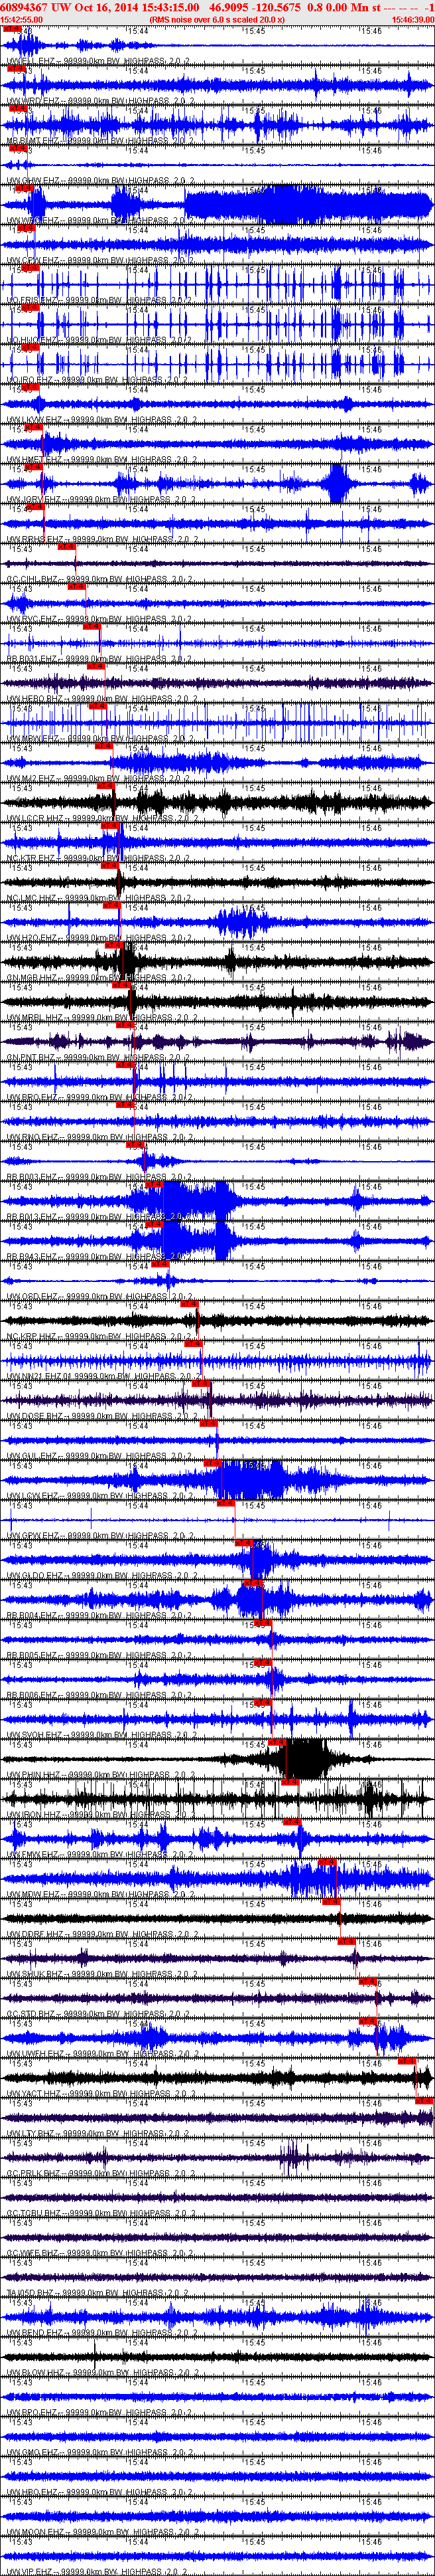Select the "NC LMC HHZ" trace label
This screenshot has height=2576, width=435.
tap(101, 899)
